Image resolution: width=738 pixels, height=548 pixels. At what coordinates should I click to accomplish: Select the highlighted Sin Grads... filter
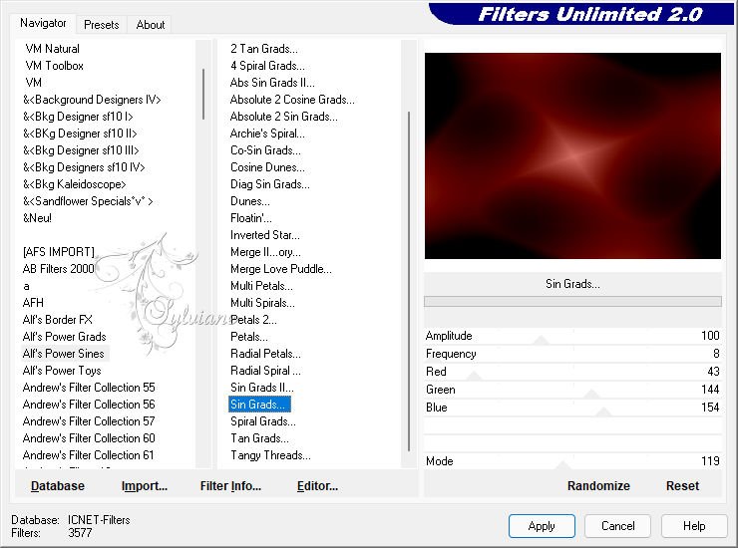click(259, 405)
